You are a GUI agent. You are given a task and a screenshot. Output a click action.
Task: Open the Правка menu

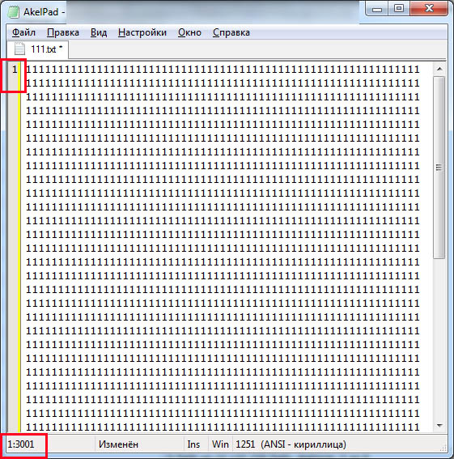tap(63, 32)
